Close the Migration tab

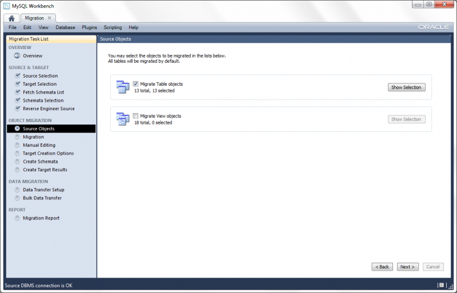click(x=50, y=18)
